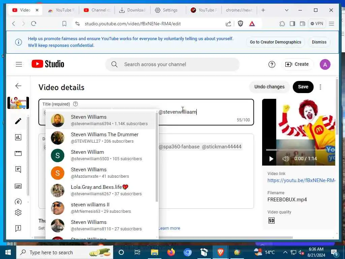This screenshot has width=345, height=259.
Task: Click the Undo changes button
Action: pyautogui.click(x=269, y=87)
